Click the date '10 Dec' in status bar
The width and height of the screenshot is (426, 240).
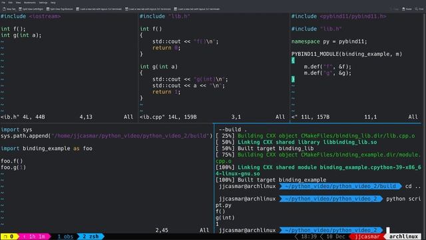point(335,237)
